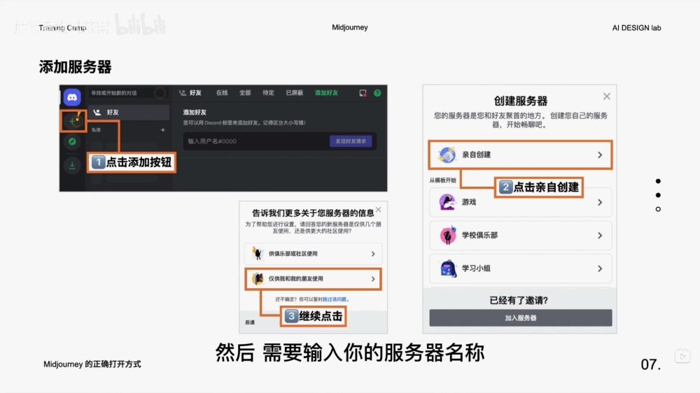Click the 仅供我和我的朋友使用 option icon
Viewport: 700px width, 393px height.
coord(257,279)
